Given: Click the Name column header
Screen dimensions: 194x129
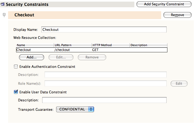Looking at the screenshot, I should tap(35, 45).
